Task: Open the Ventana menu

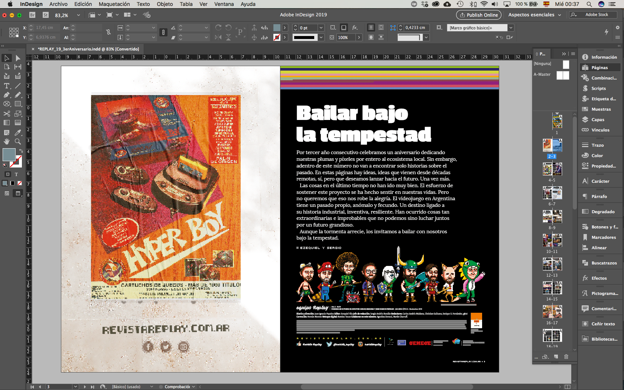Action: [224, 4]
